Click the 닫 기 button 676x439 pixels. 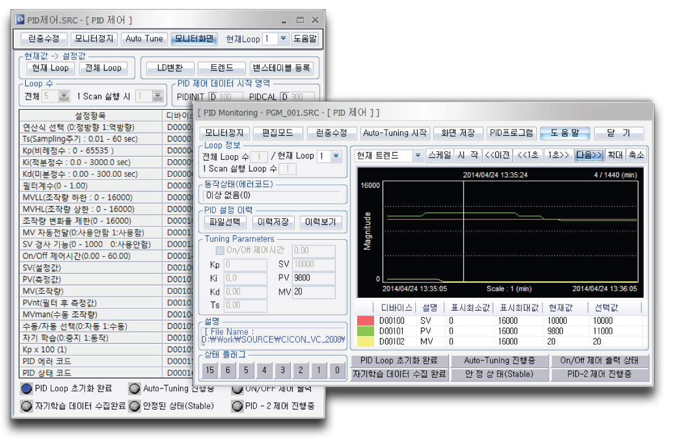tap(619, 133)
